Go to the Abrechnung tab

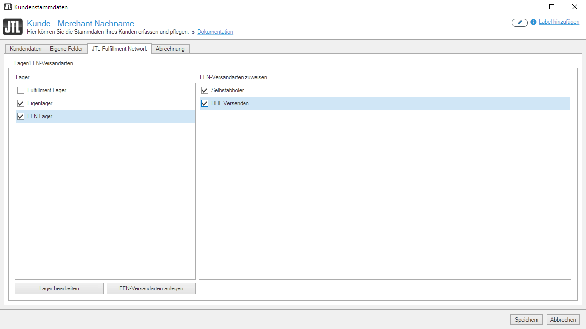click(170, 49)
